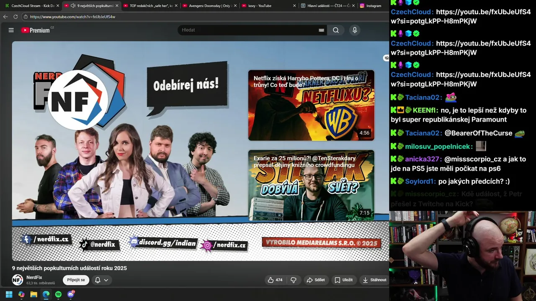The image size is (536, 301).
Task: Switch to the Hlavní události ČT24 tab
Action: point(329,6)
